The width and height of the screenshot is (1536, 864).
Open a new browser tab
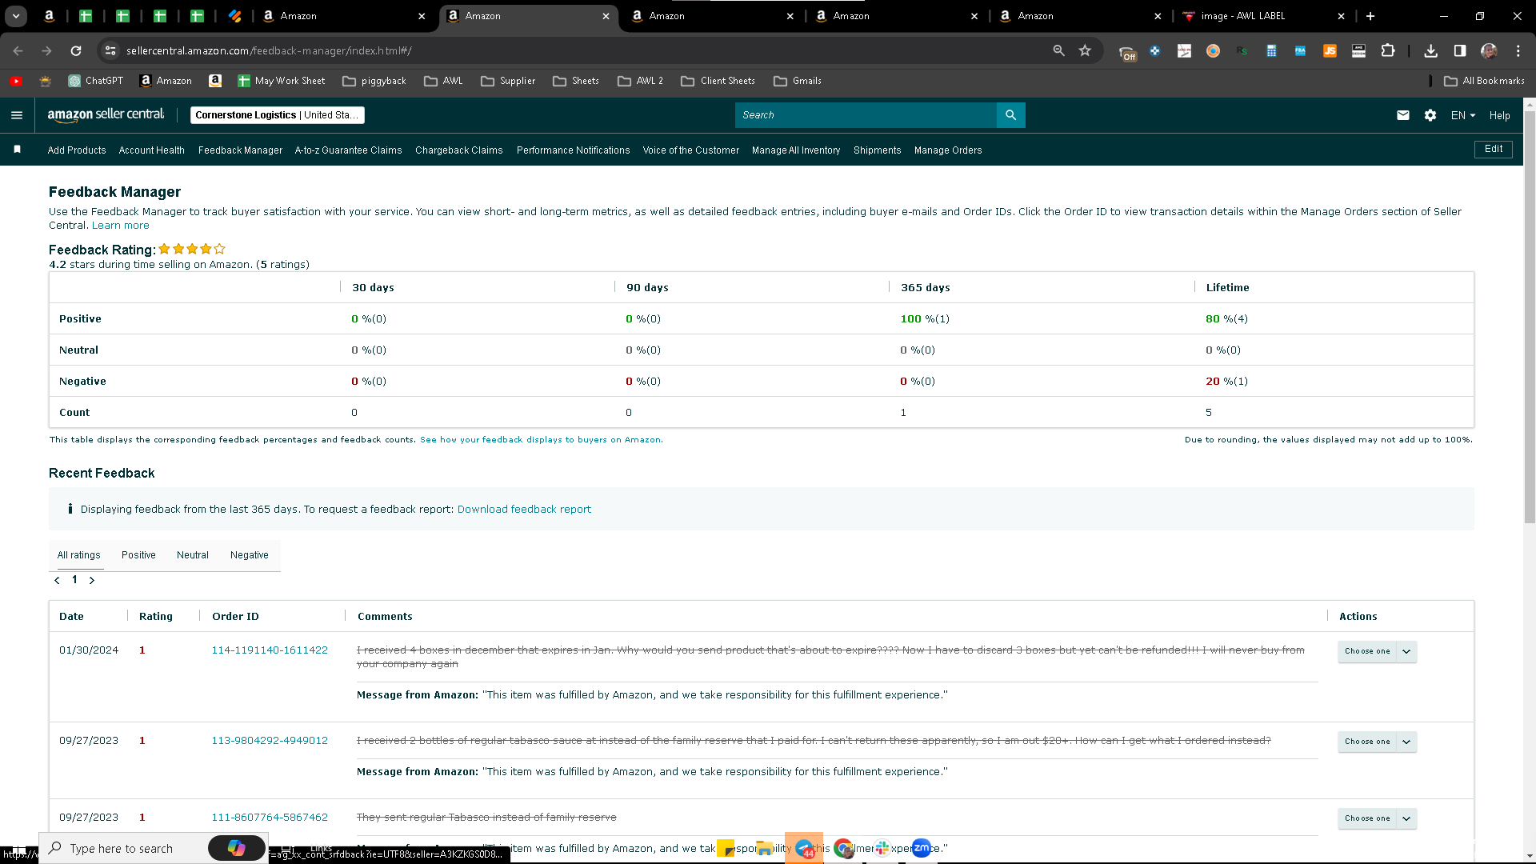coord(1370,16)
